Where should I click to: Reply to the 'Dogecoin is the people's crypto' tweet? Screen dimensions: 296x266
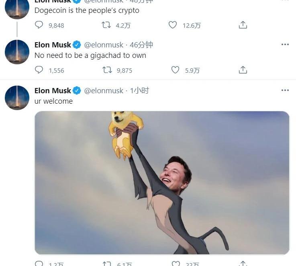[39, 25]
